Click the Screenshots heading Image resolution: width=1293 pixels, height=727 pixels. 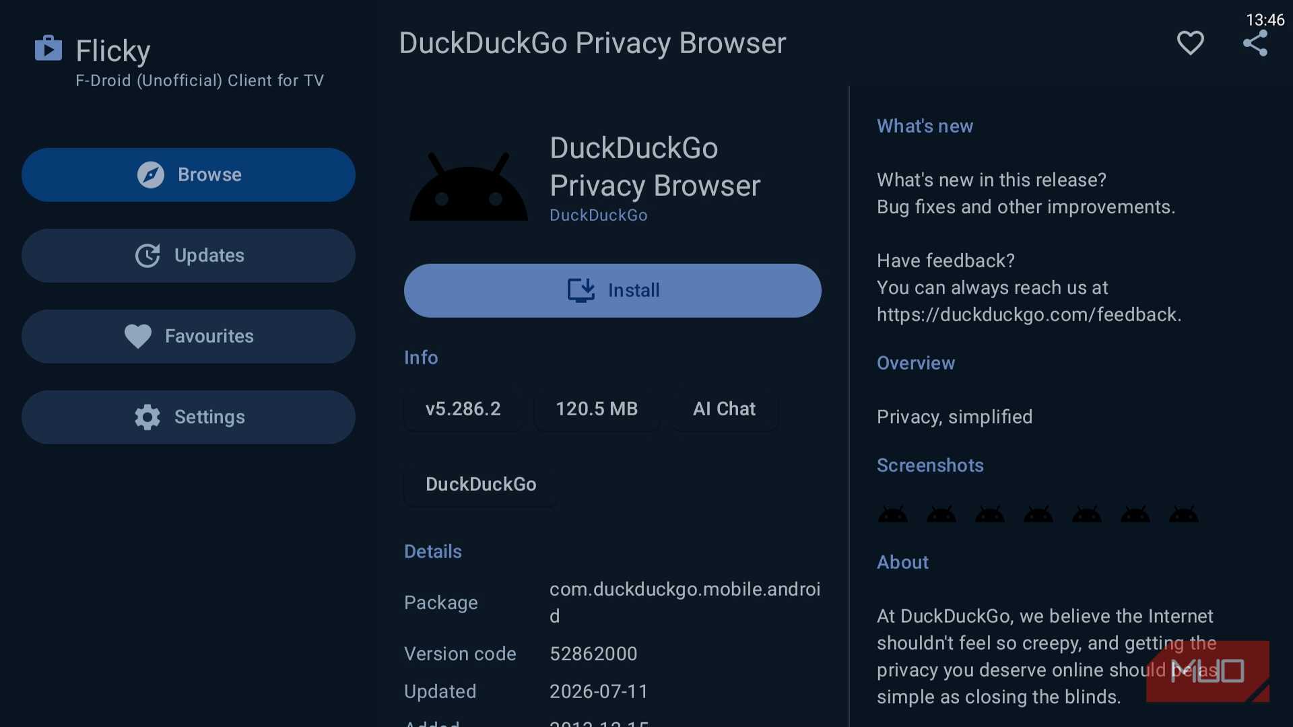(930, 466)
